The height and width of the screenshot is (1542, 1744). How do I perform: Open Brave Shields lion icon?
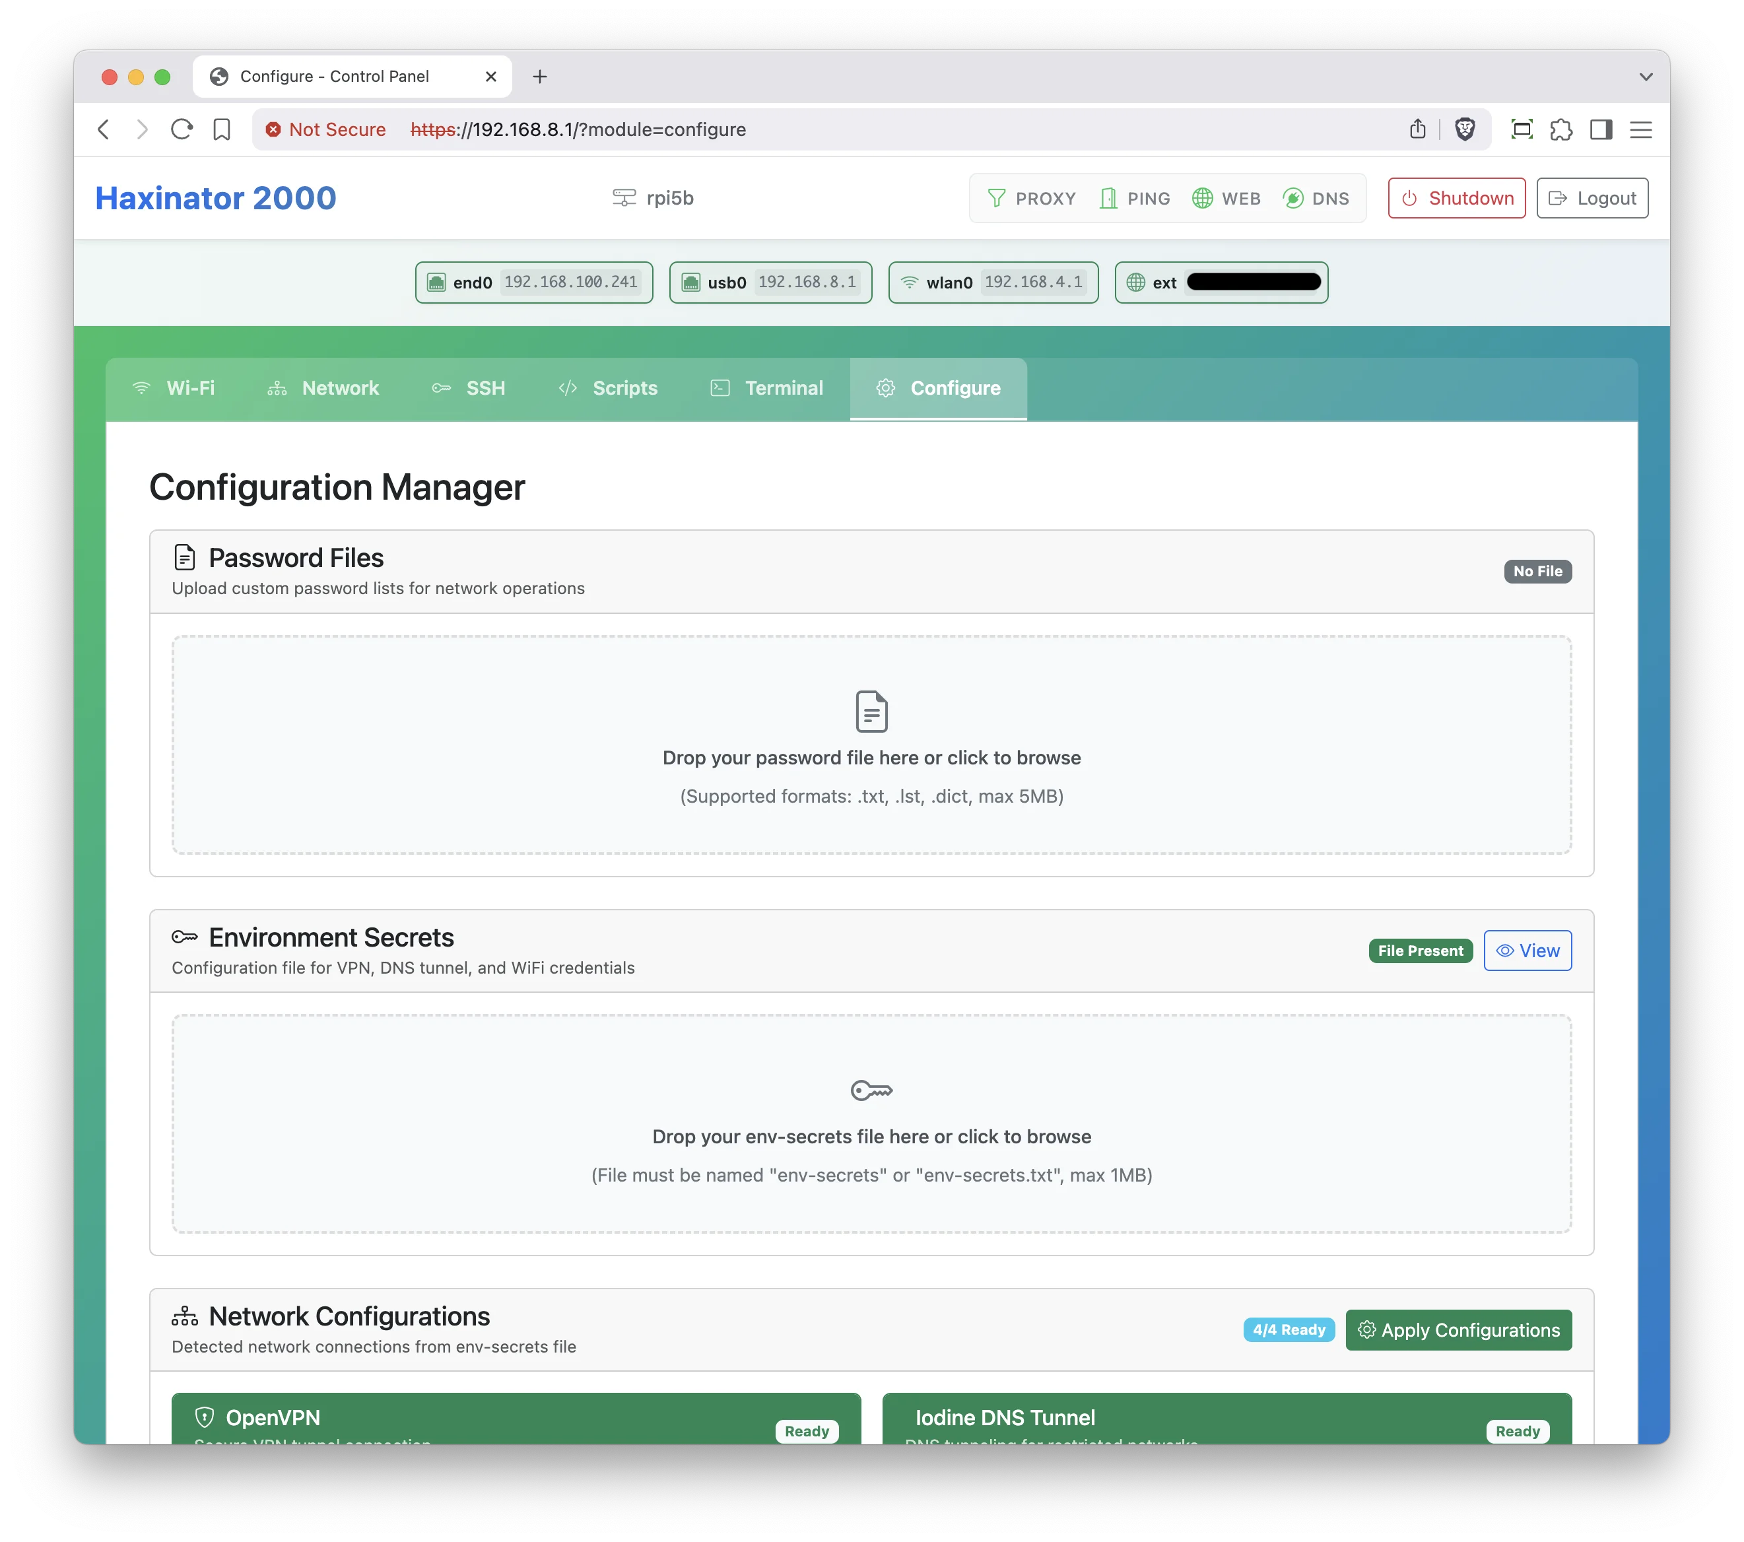click(x=1465, y=129)
